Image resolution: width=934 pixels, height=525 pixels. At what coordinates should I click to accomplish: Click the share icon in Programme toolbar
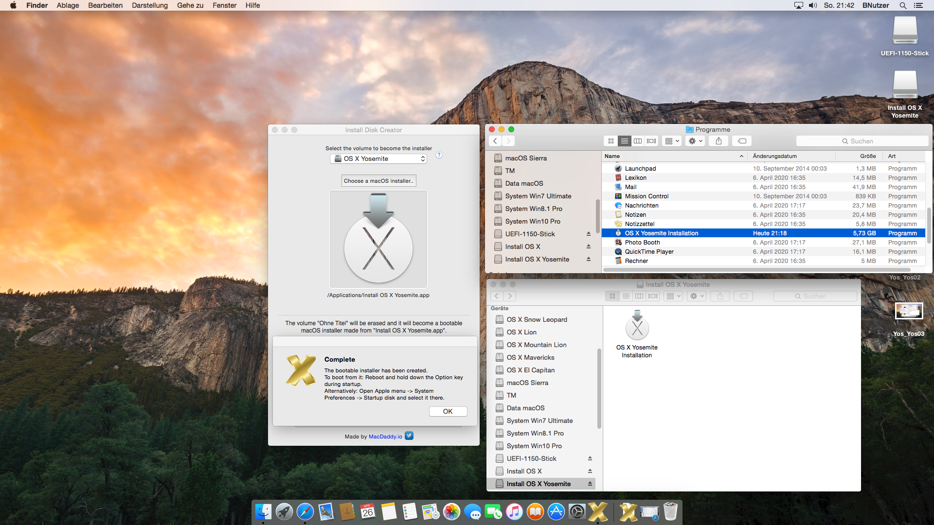[718, 141]
